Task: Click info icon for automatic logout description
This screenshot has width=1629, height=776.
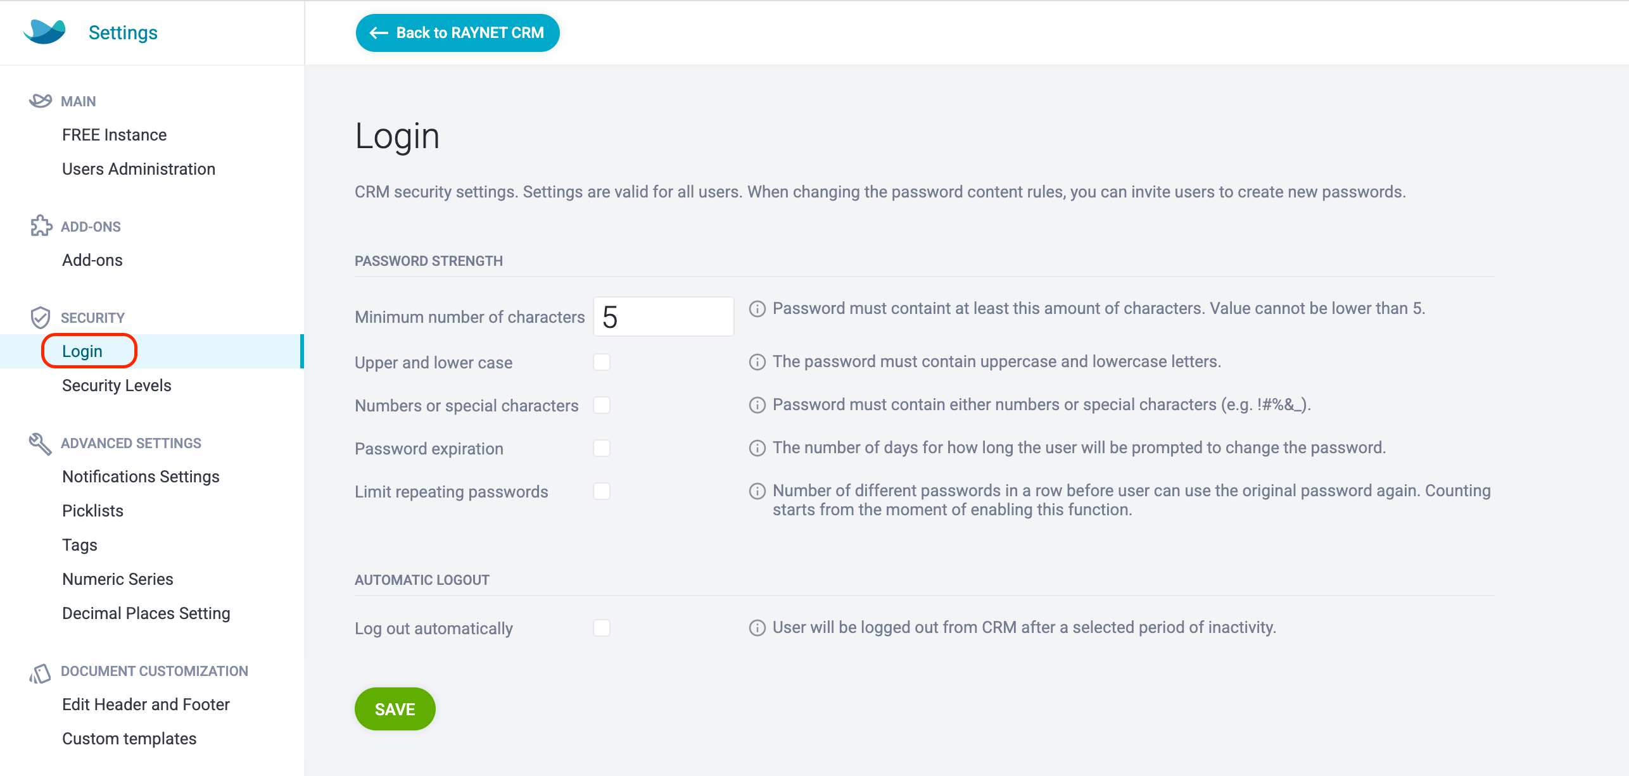Action: pos(757,628)
